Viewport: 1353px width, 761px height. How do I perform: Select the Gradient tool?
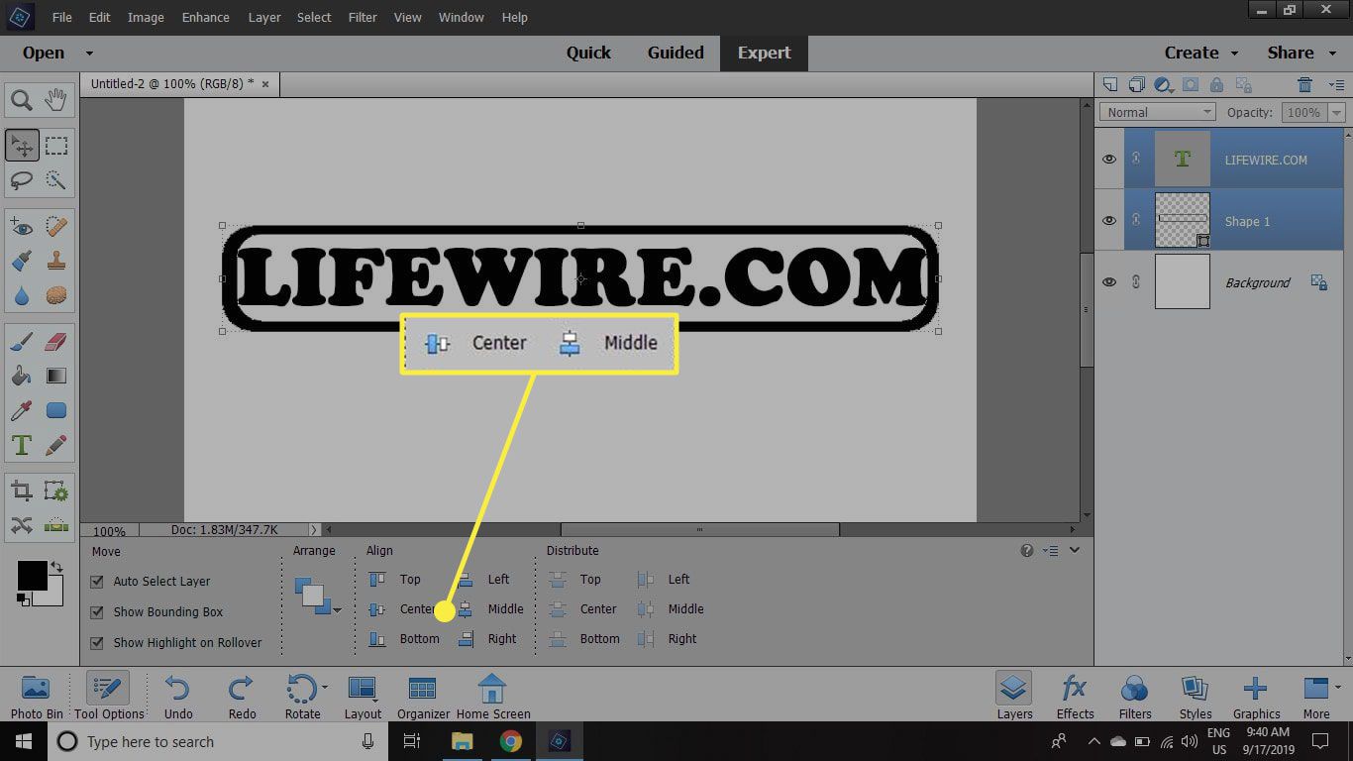(56, 377)
